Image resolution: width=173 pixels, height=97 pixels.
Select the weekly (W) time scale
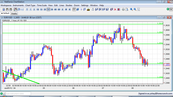[x=66, y=9]
